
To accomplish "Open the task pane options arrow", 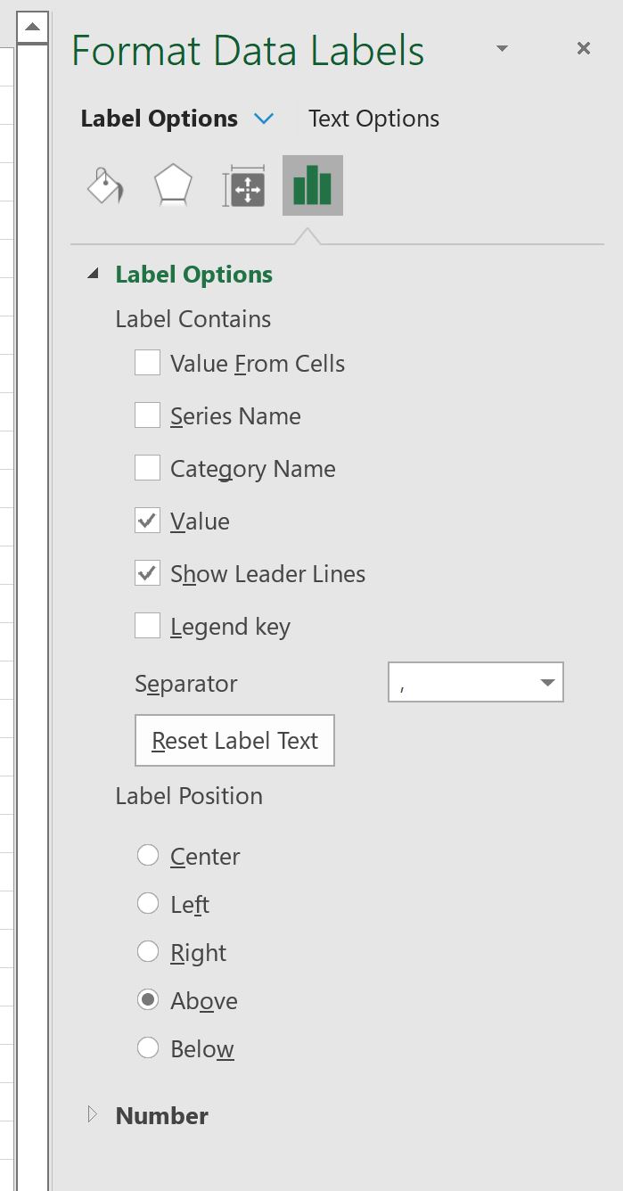I will pyautogui.click(x=502, y=49).
